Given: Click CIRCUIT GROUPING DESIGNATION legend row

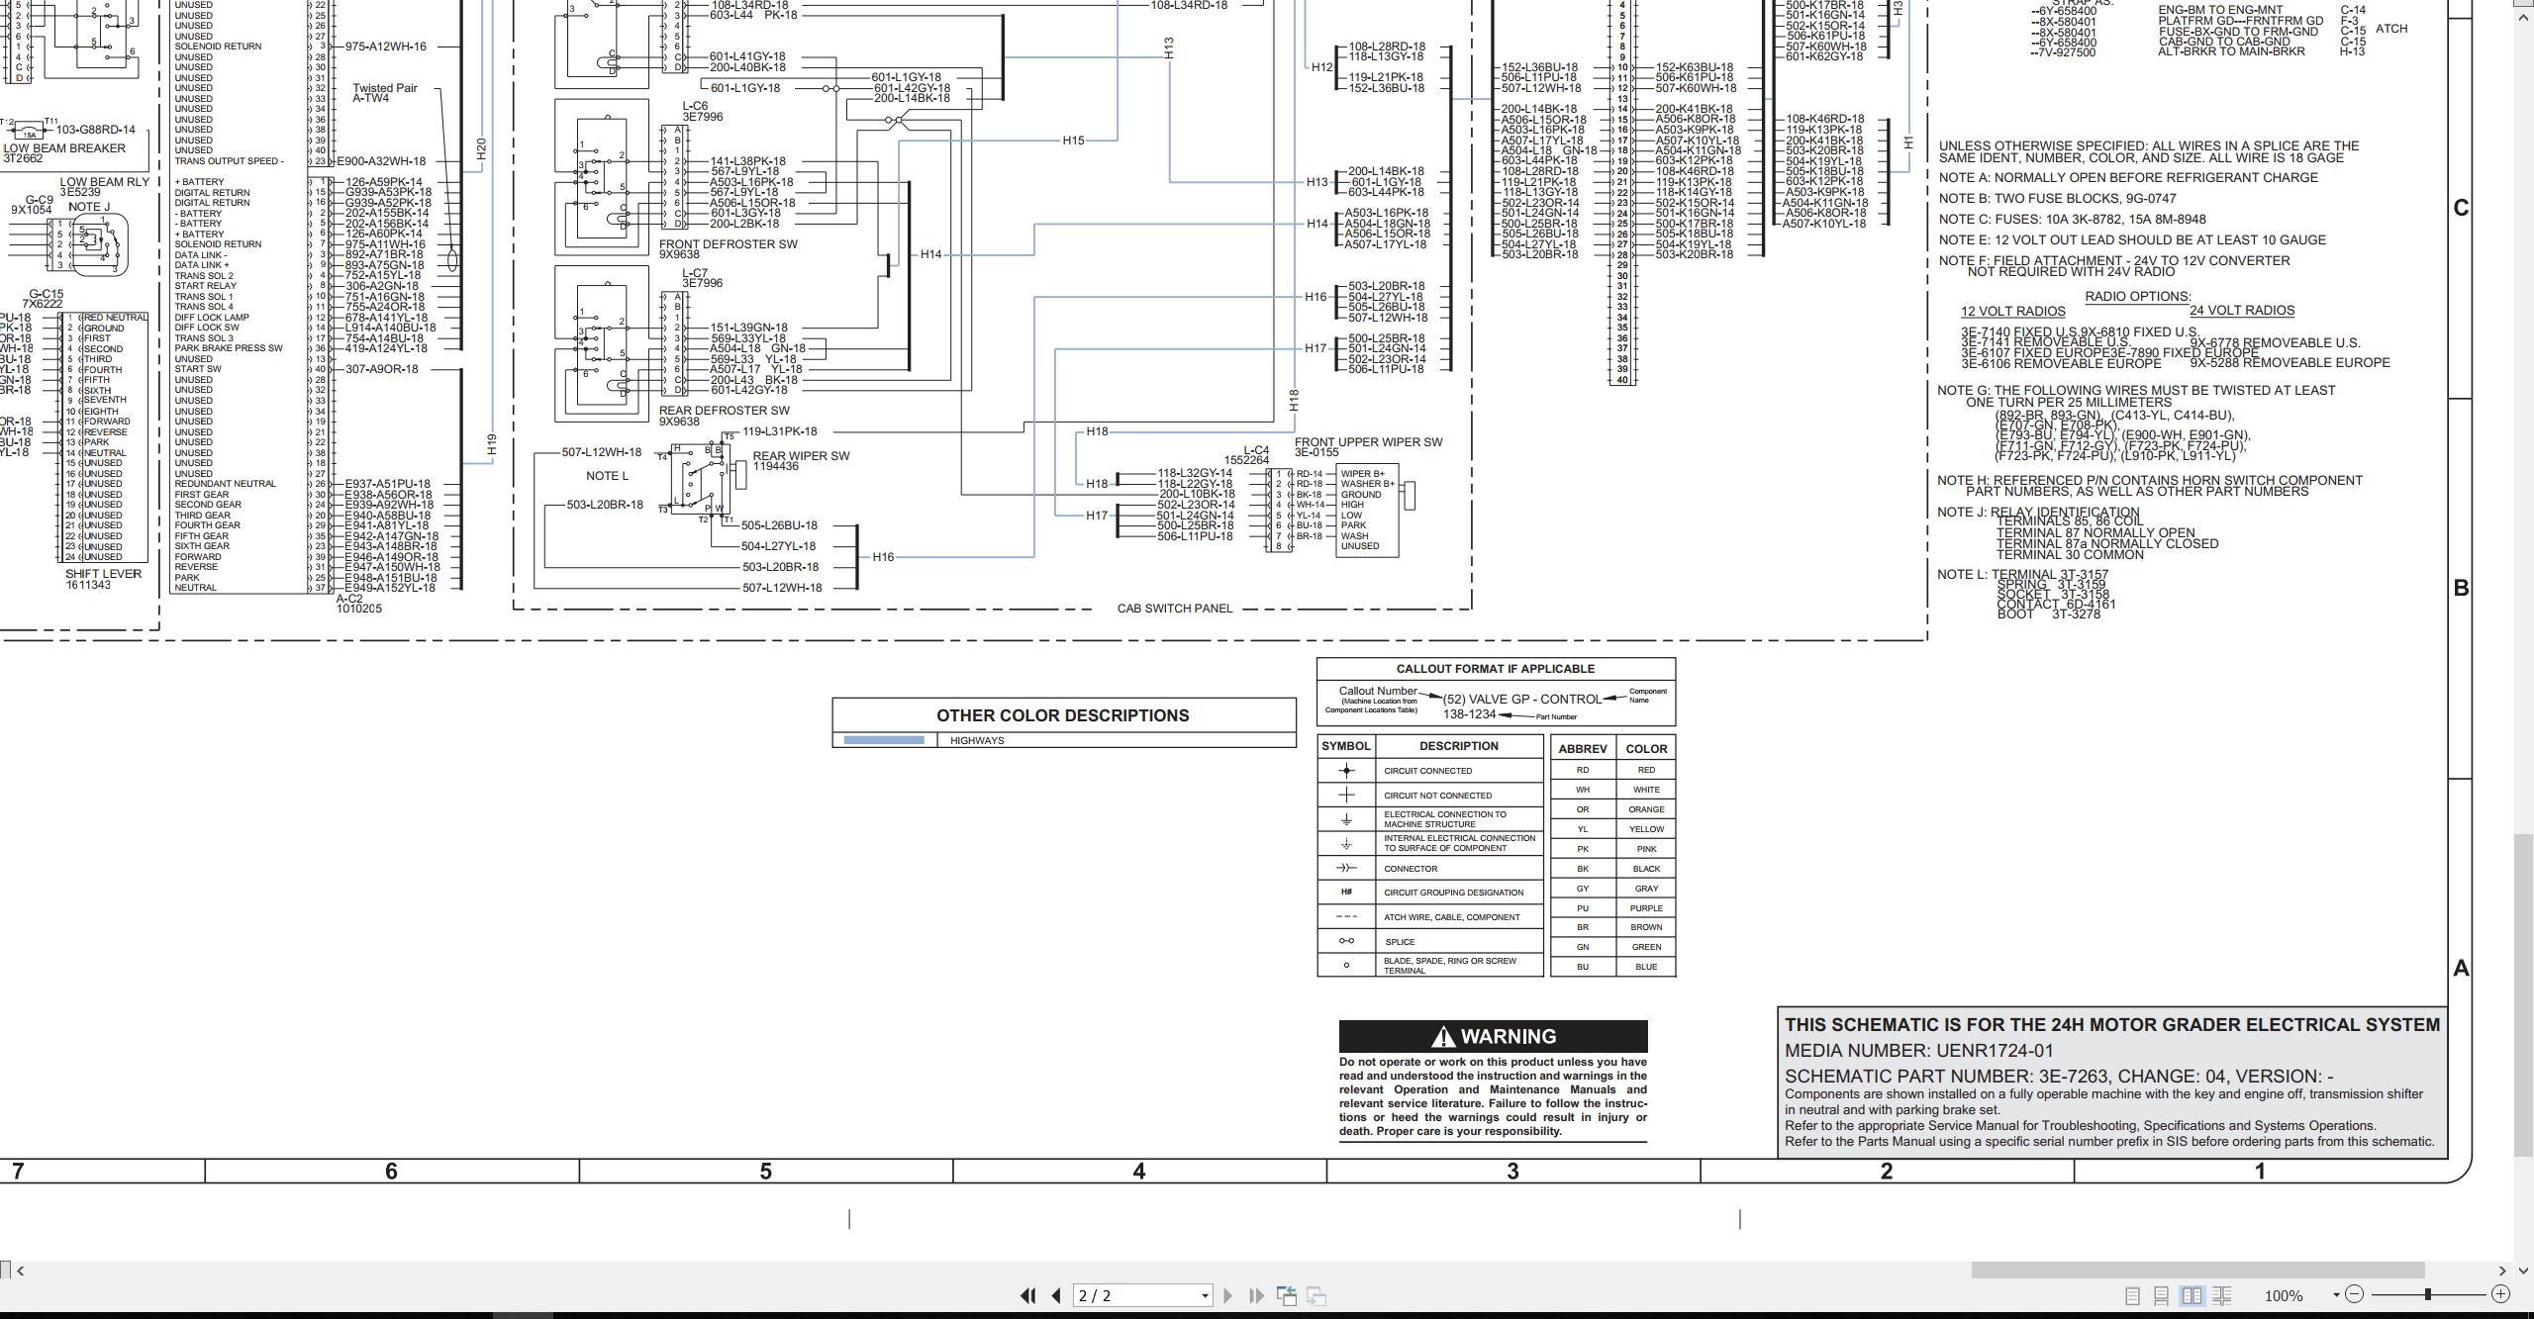Looking at the screenshot, I should click(x=1430, y=893).
